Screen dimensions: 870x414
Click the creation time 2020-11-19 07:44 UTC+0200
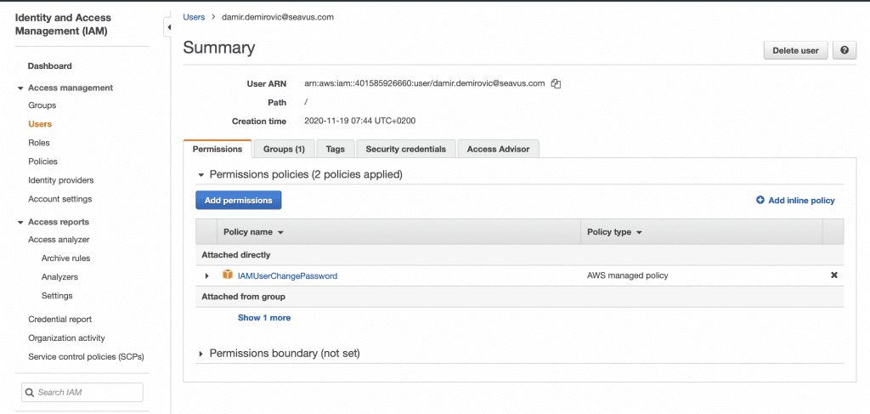[x=360, y=121]
